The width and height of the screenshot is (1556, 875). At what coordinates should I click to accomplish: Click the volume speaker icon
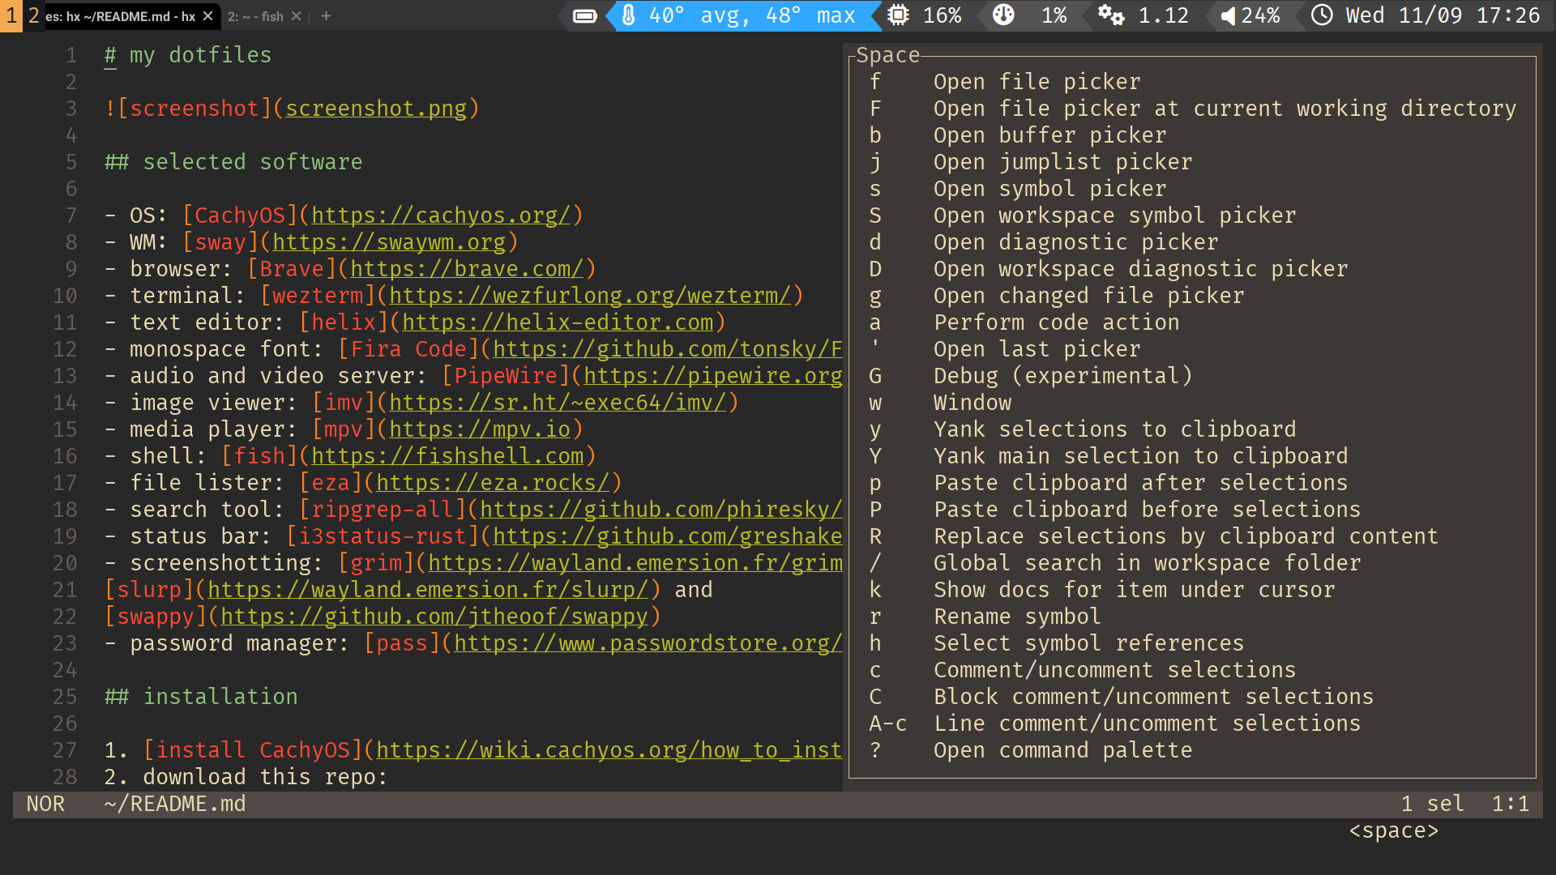coord(1228,16)
